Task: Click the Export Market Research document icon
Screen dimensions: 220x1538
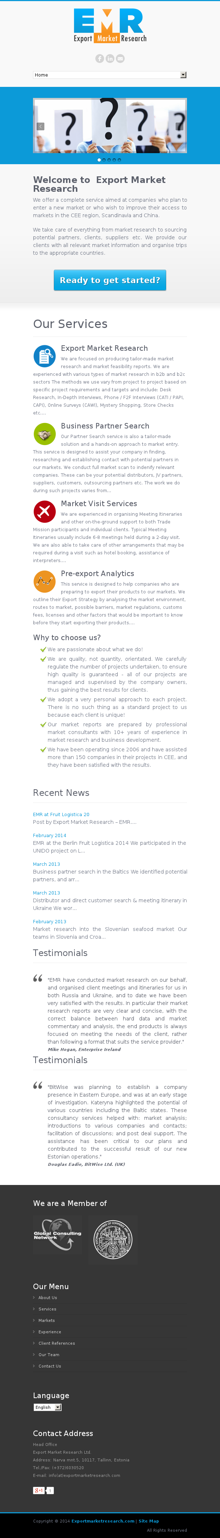Action: [45, 356]
